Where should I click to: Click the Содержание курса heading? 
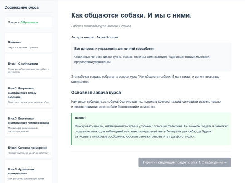click(21, 7)
